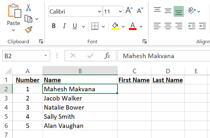Select cell containing Jacob Walker
210x138 pixels.
[x=80, y=98]
